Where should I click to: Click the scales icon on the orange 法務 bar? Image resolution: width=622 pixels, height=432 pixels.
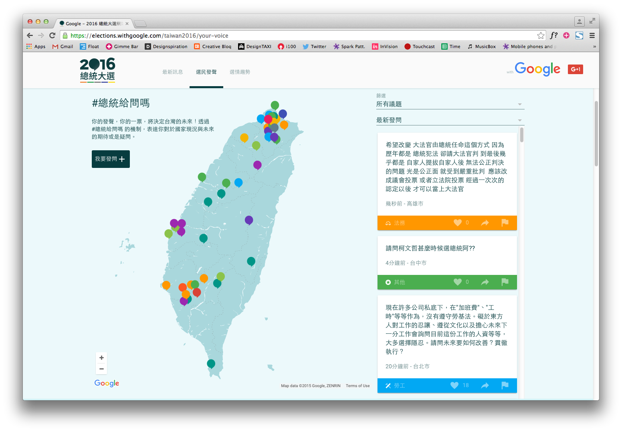[x=388, y=222]
